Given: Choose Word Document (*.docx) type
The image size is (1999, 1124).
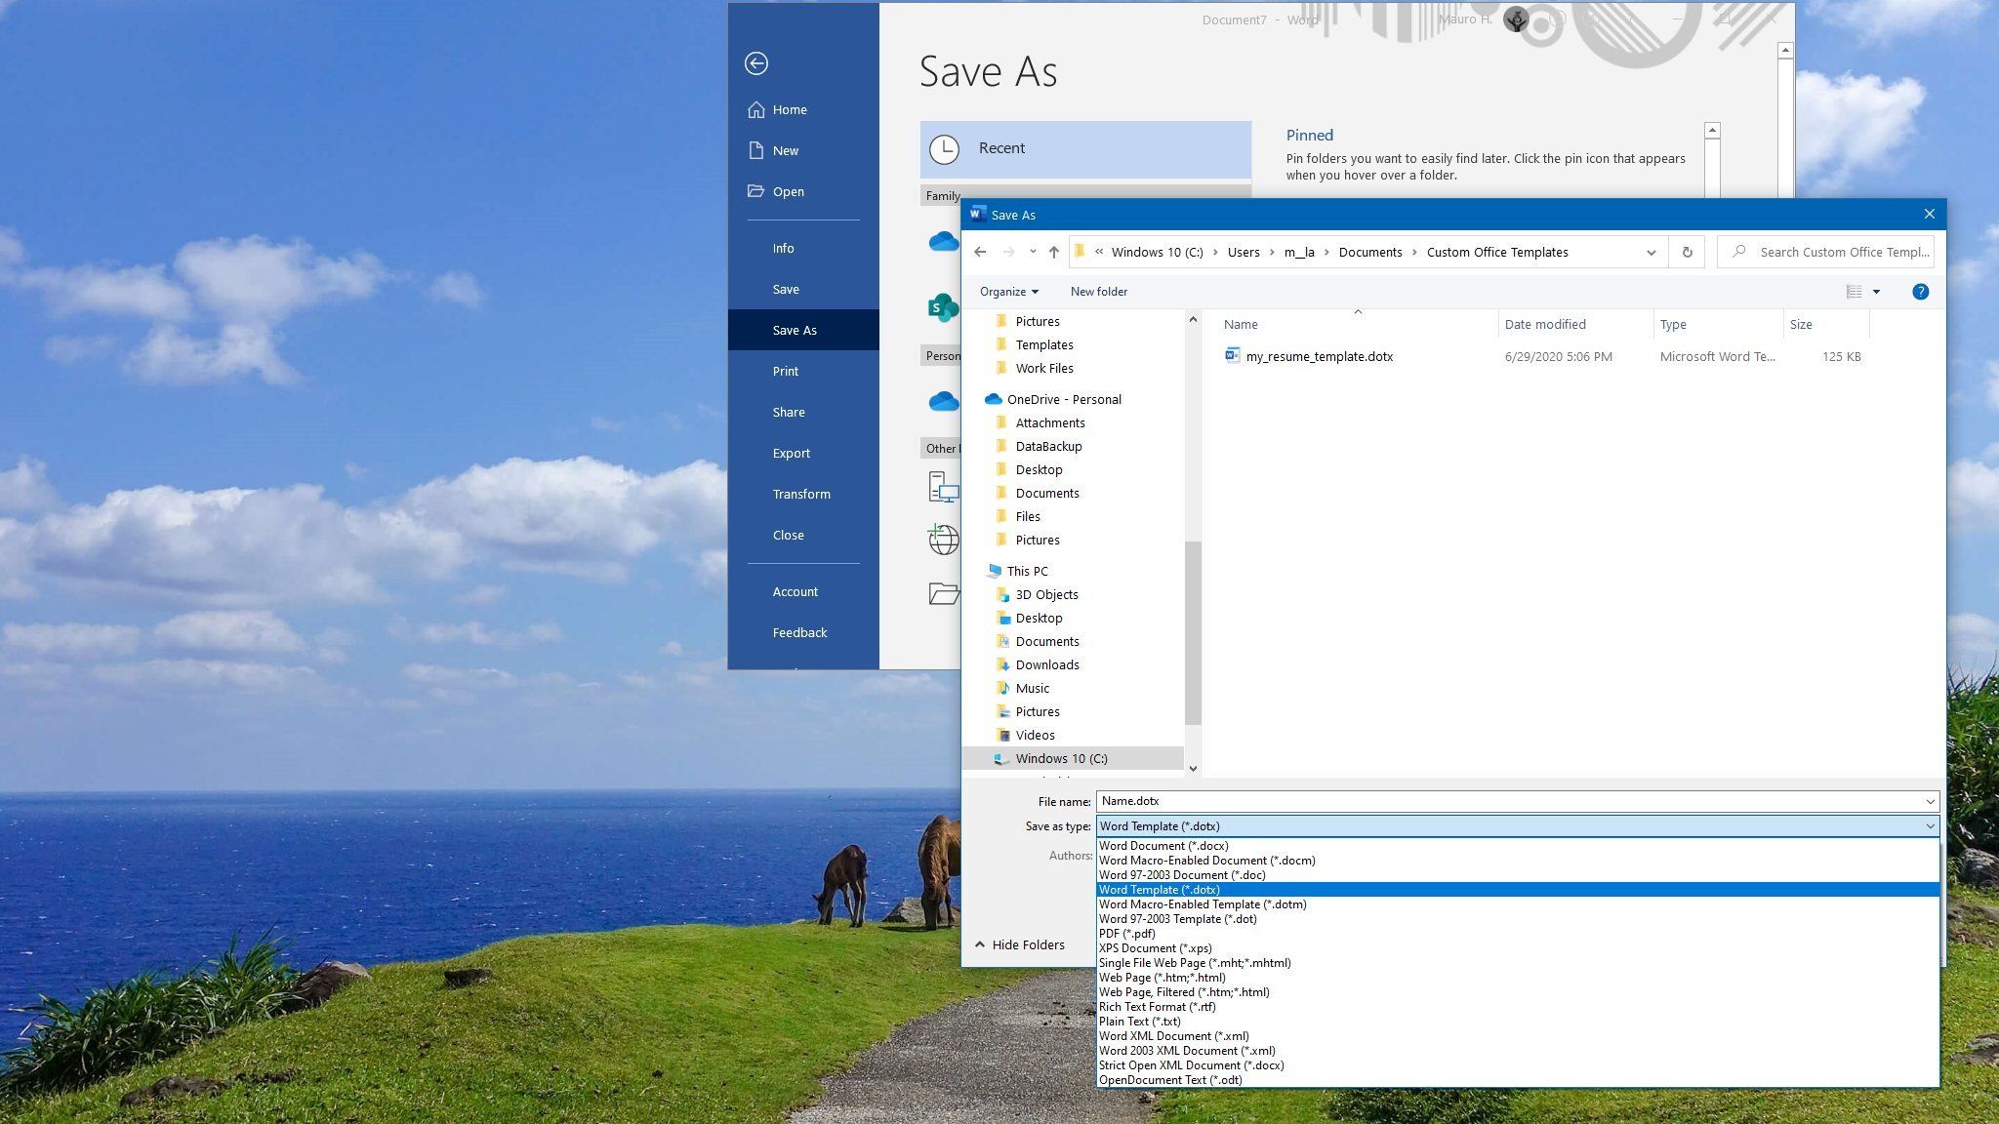Looking at the screenshot, I should click(x=1518, y=846).
